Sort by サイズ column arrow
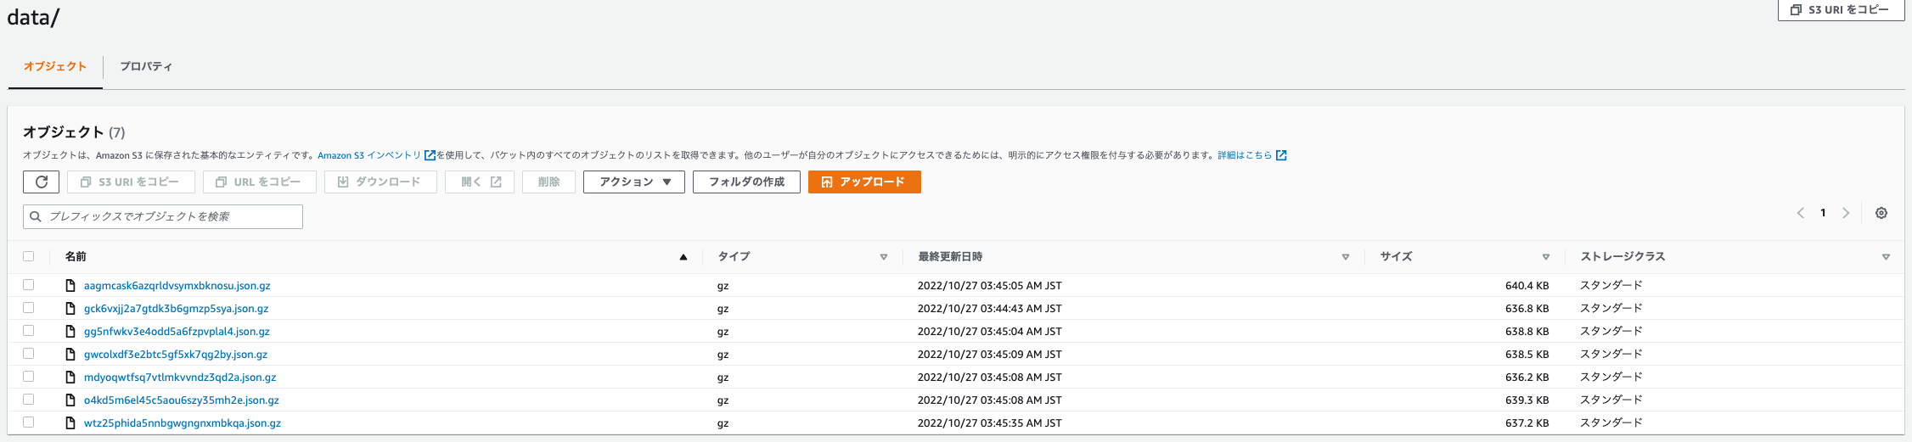 tap(1546, 257)
